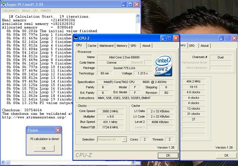Image resolution: width=238 pixels, height=166 pixels.
Task: Click the Cores value field
Action: (144, 139)
